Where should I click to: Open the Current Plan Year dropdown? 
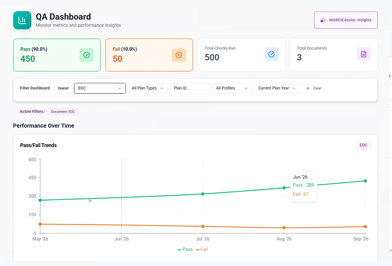[277, 88]
